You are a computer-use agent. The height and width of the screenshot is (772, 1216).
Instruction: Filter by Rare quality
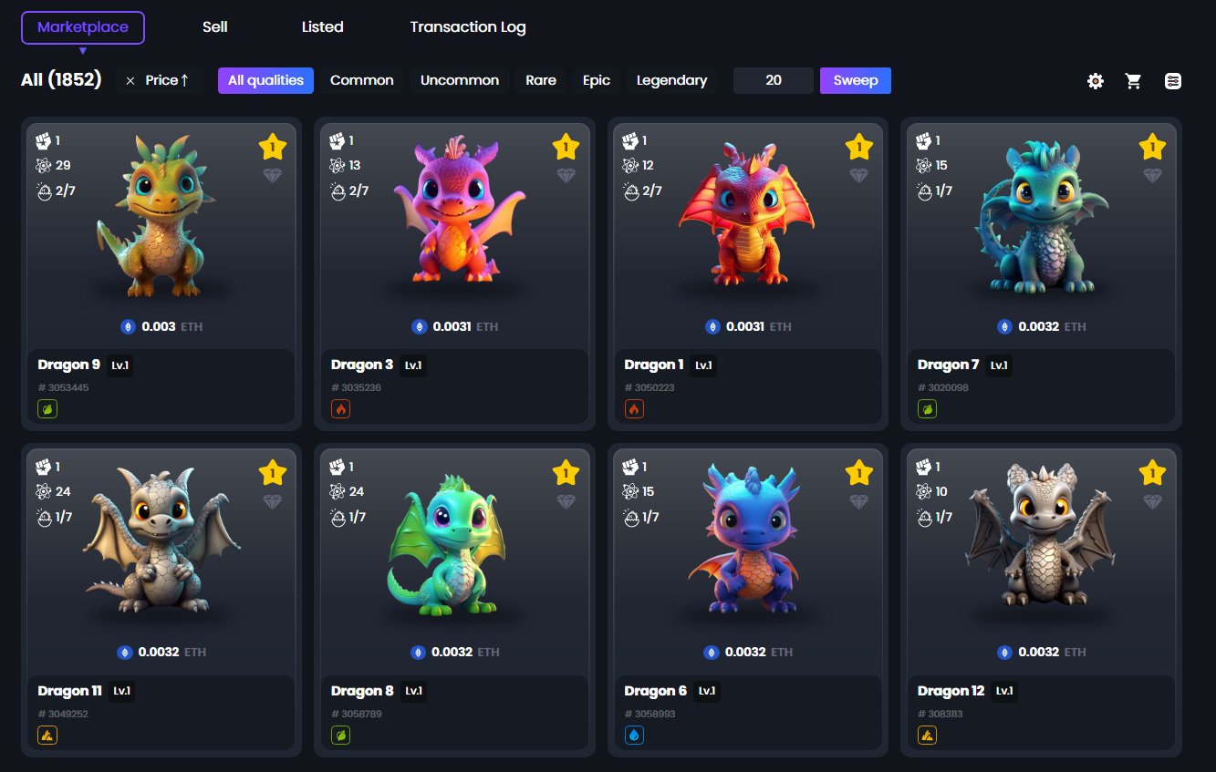[541, 80]
